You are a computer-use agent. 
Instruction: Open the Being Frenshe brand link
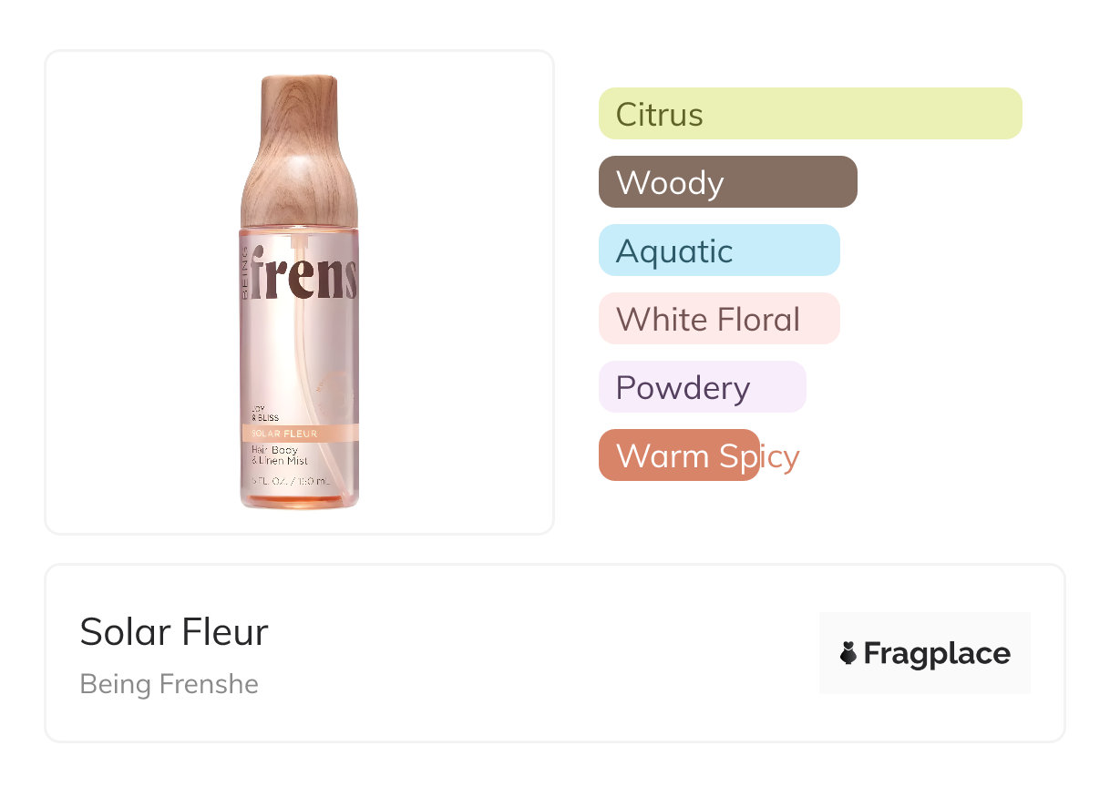click(170, 684)
